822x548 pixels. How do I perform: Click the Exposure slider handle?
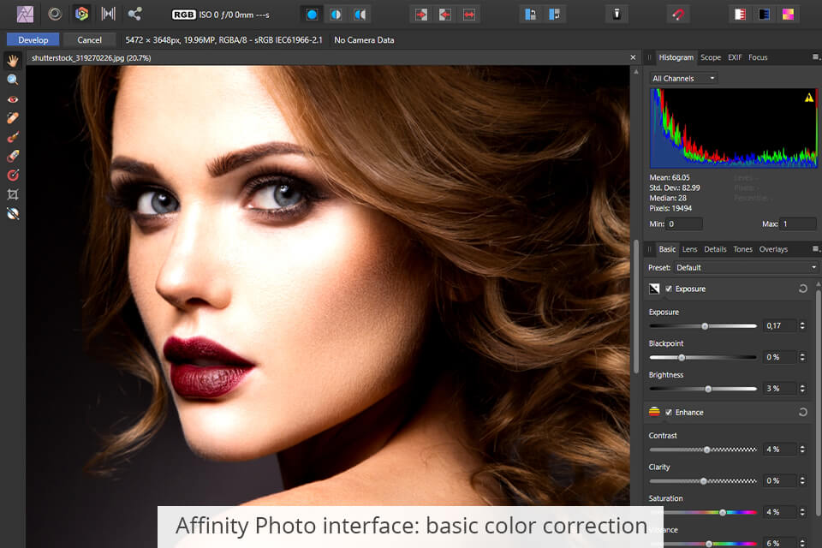point(705,326)
